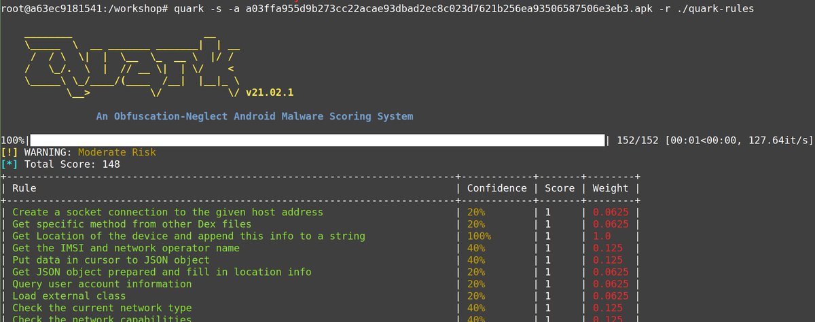Viewport: 815px width, 322px height.
Task: Click 'Get the IMSI and network operator name'
Action: point(126,248)
